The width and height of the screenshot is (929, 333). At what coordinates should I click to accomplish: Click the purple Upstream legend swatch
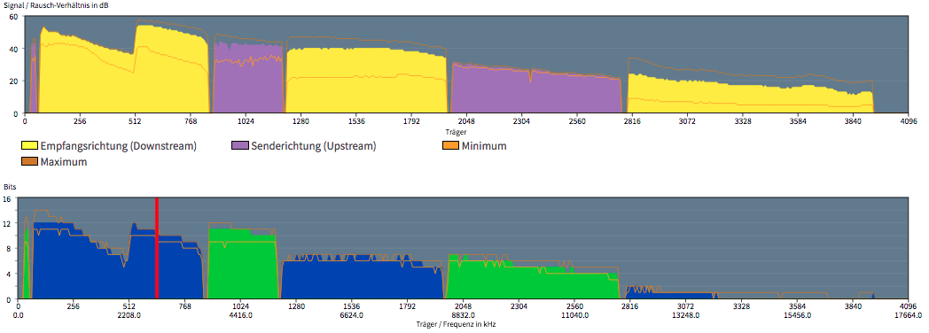[239, 145]
